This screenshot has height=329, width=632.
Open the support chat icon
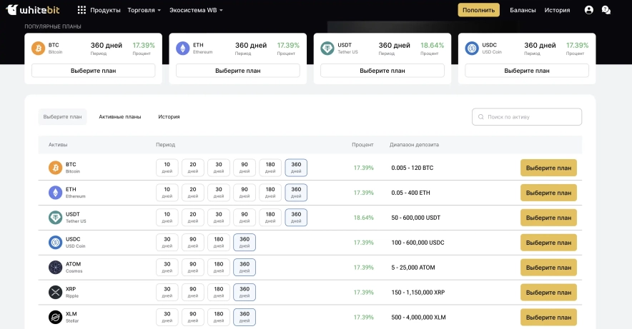pos(606,10)
